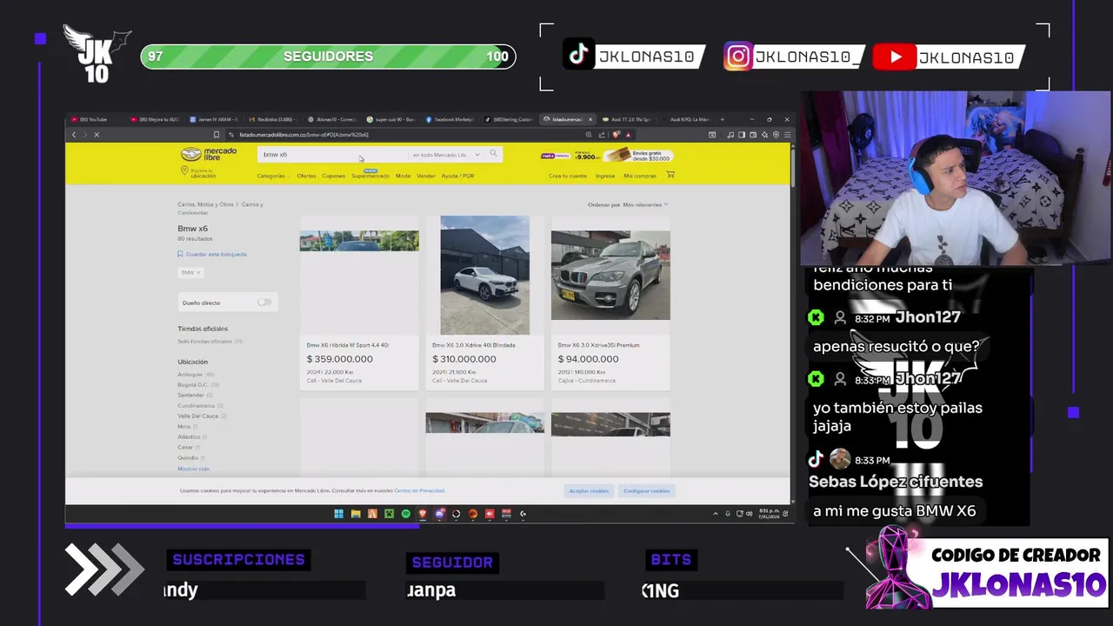
Task: Open a new browser tab with plus
Action: [x=722, y=119]
